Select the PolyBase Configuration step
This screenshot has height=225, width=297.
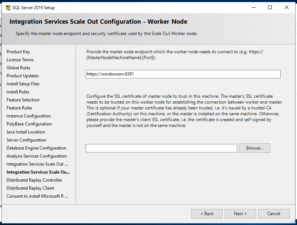click(29, 124)
